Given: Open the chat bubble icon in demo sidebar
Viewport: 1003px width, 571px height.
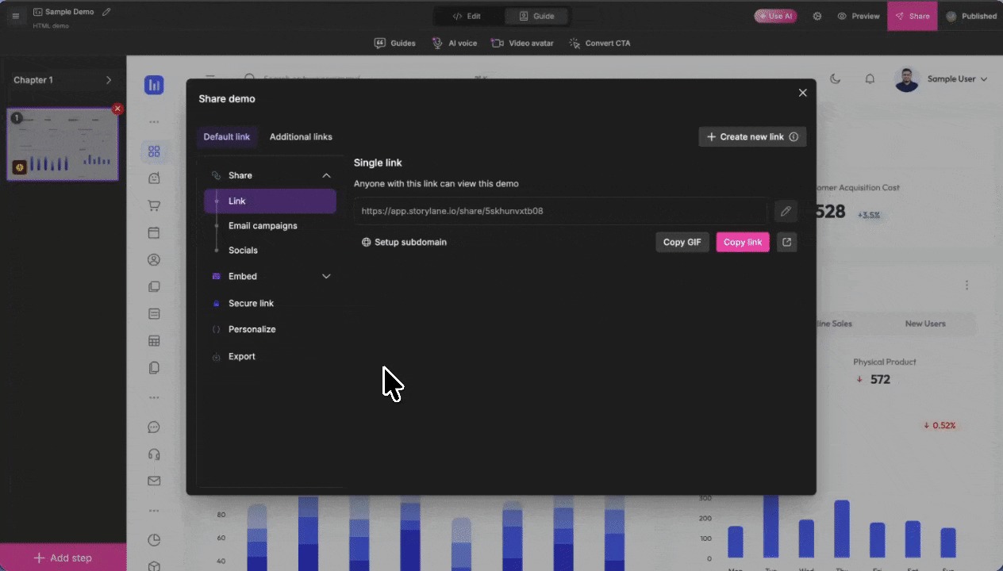Looking at the screenshot, I should pyautogui.click(x=154, y=427).
